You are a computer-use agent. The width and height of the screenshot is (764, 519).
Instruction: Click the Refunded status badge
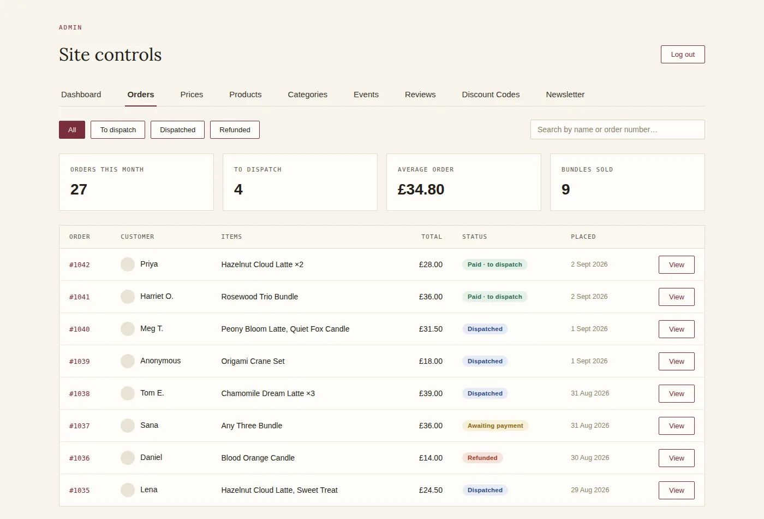(x=482, y=458)
